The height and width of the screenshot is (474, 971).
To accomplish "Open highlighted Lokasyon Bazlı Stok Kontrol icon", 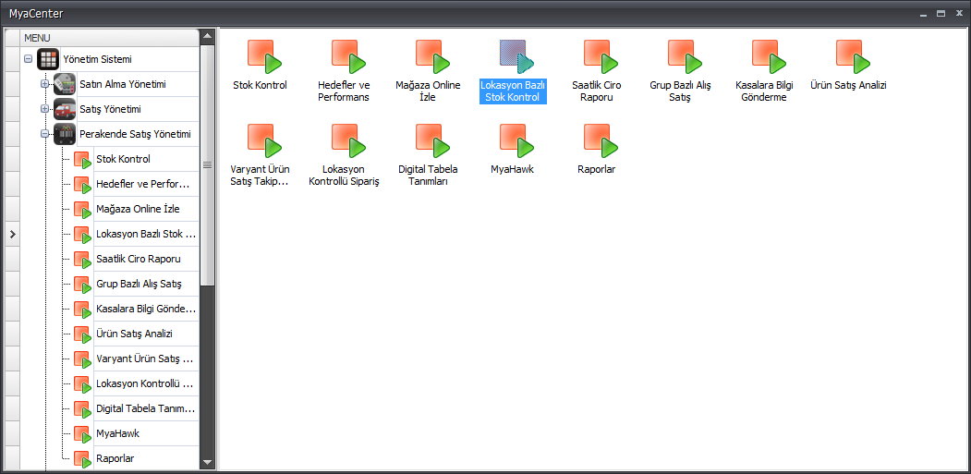I will 516,56.
